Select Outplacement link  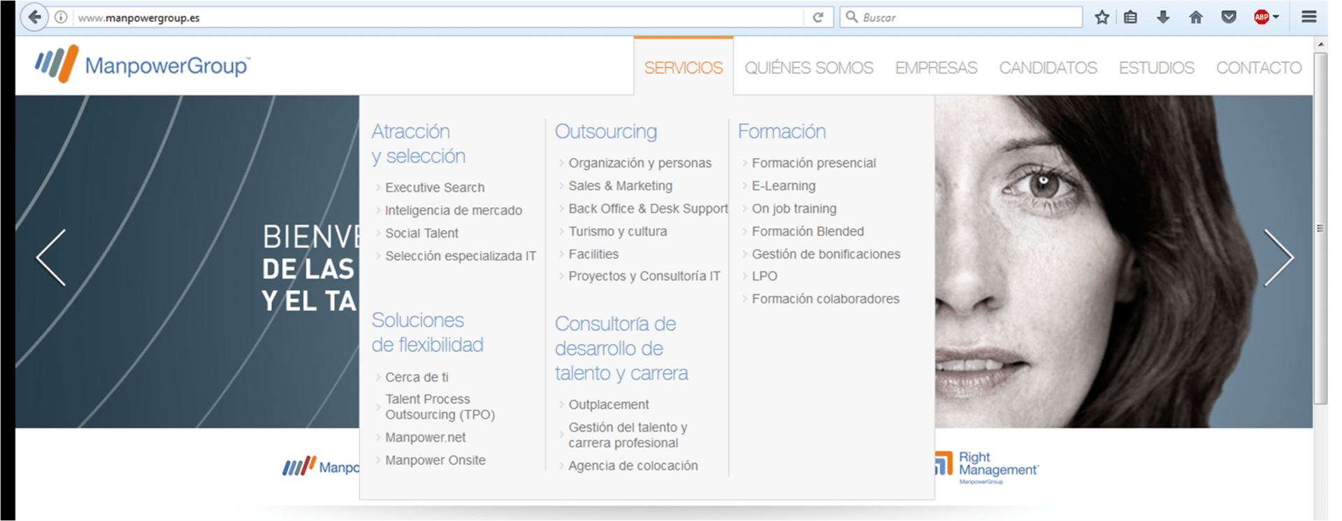tap(608, 404)
